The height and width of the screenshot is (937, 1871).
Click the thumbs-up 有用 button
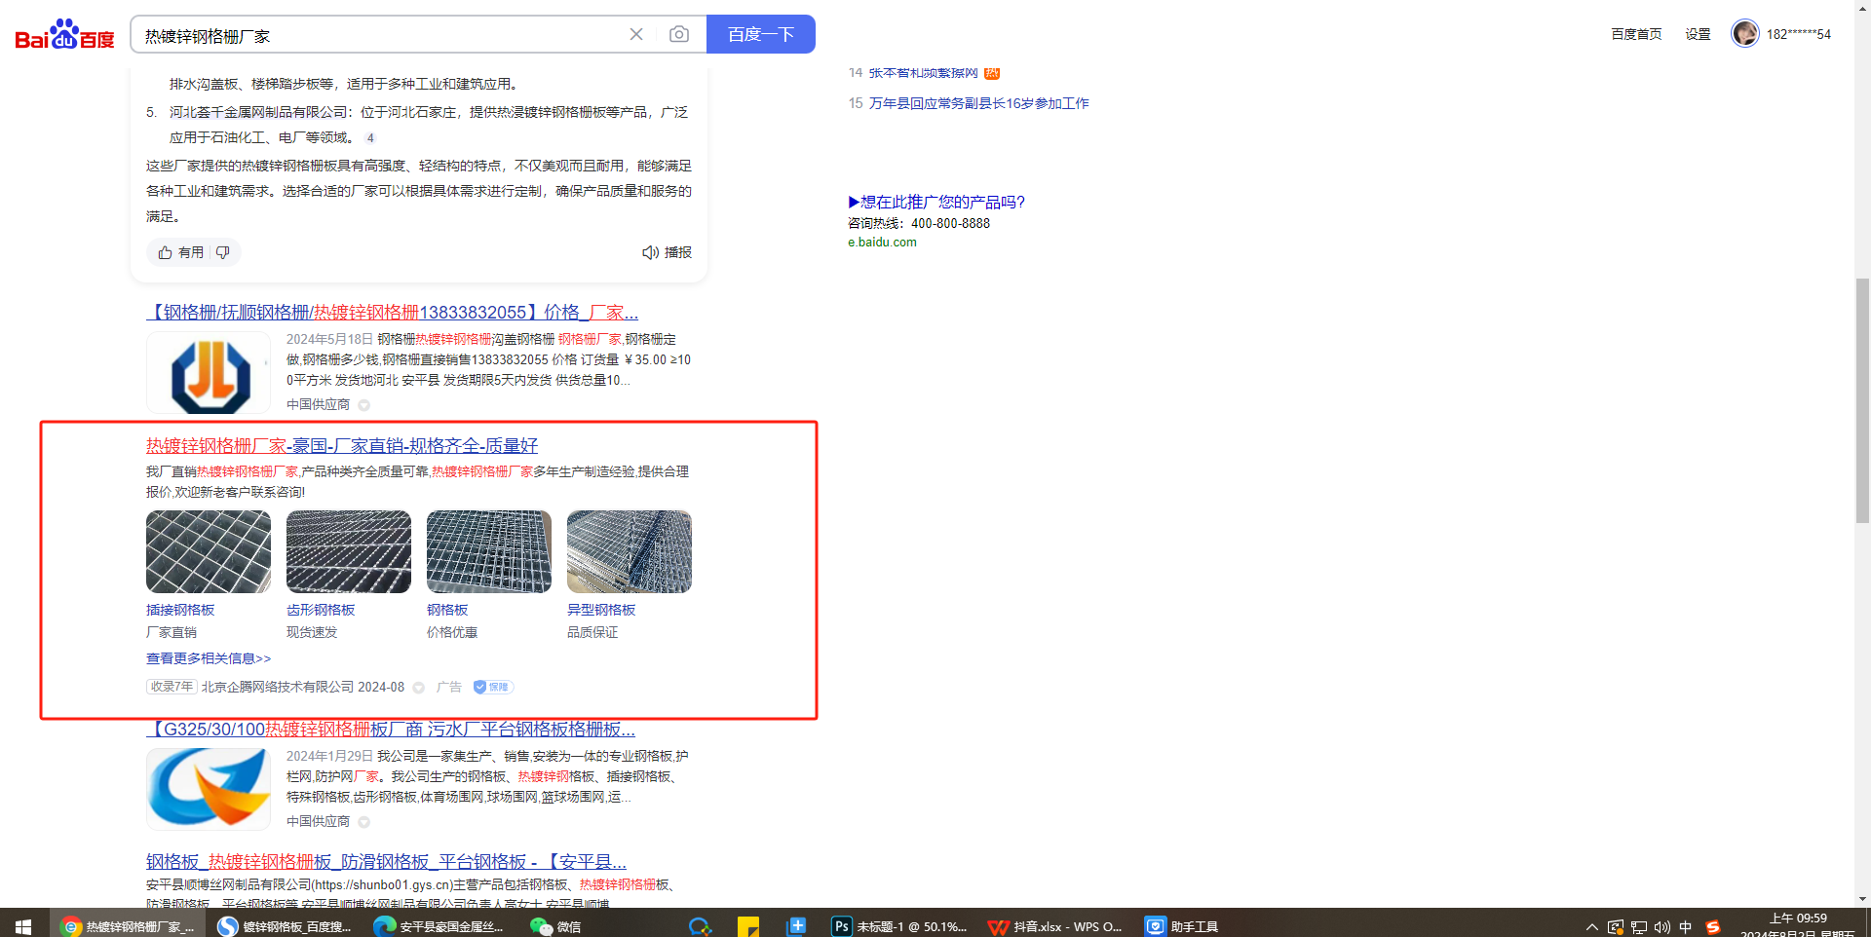point(181,252)
